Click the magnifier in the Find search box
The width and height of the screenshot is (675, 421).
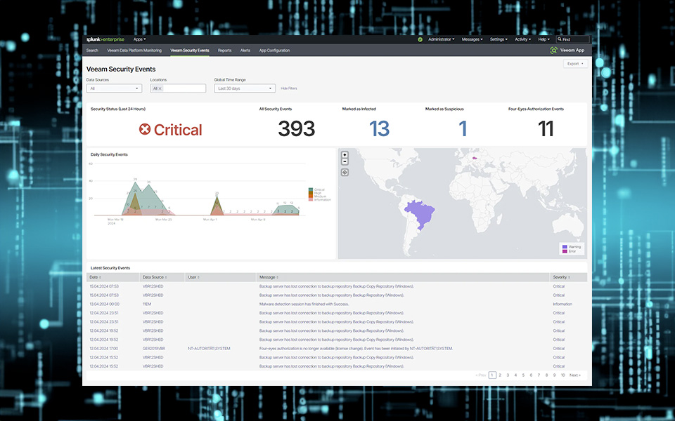point(559,39)
